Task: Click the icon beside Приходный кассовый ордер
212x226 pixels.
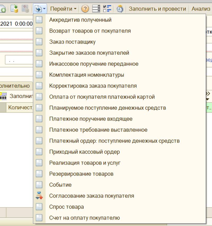Action: 39,152
